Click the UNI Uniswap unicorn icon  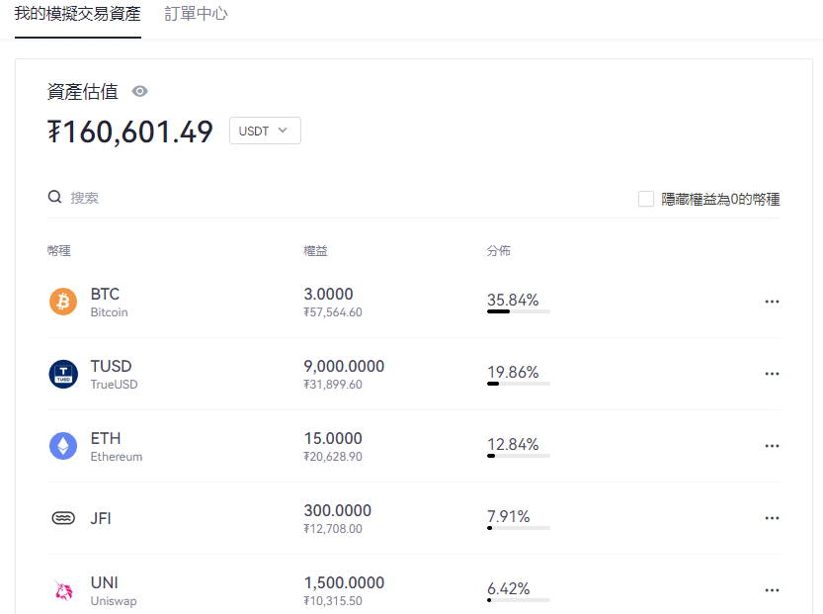(x=63, y=590)
